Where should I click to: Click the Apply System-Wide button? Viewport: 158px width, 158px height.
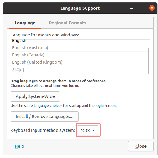tap(35, 96)
